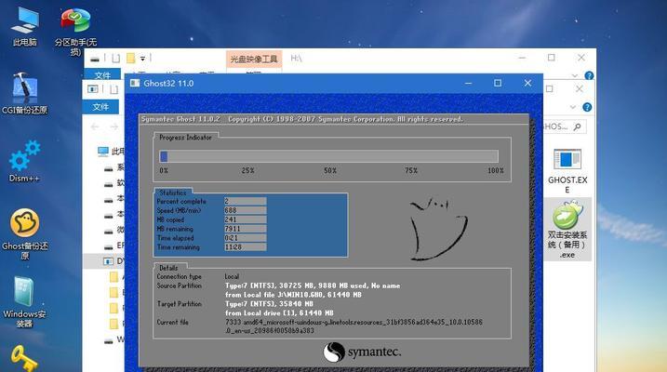Launch the Dism++ desktop shortcut

pos(24,154)
